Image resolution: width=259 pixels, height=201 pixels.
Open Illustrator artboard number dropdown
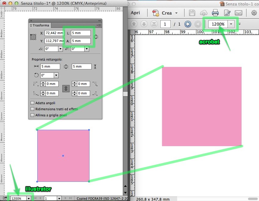[x=59, y=199]
